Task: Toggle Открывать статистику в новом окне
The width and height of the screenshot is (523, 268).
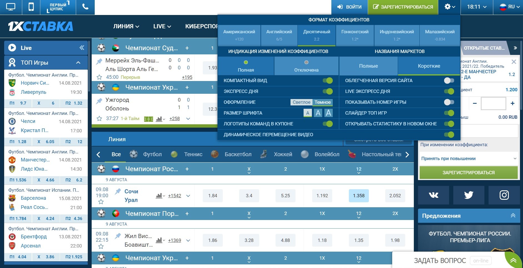Action: tap(449, 124)
